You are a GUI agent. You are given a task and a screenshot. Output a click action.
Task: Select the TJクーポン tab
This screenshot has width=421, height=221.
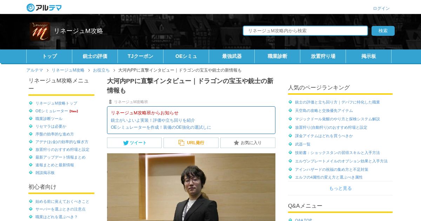pos(141,56)
